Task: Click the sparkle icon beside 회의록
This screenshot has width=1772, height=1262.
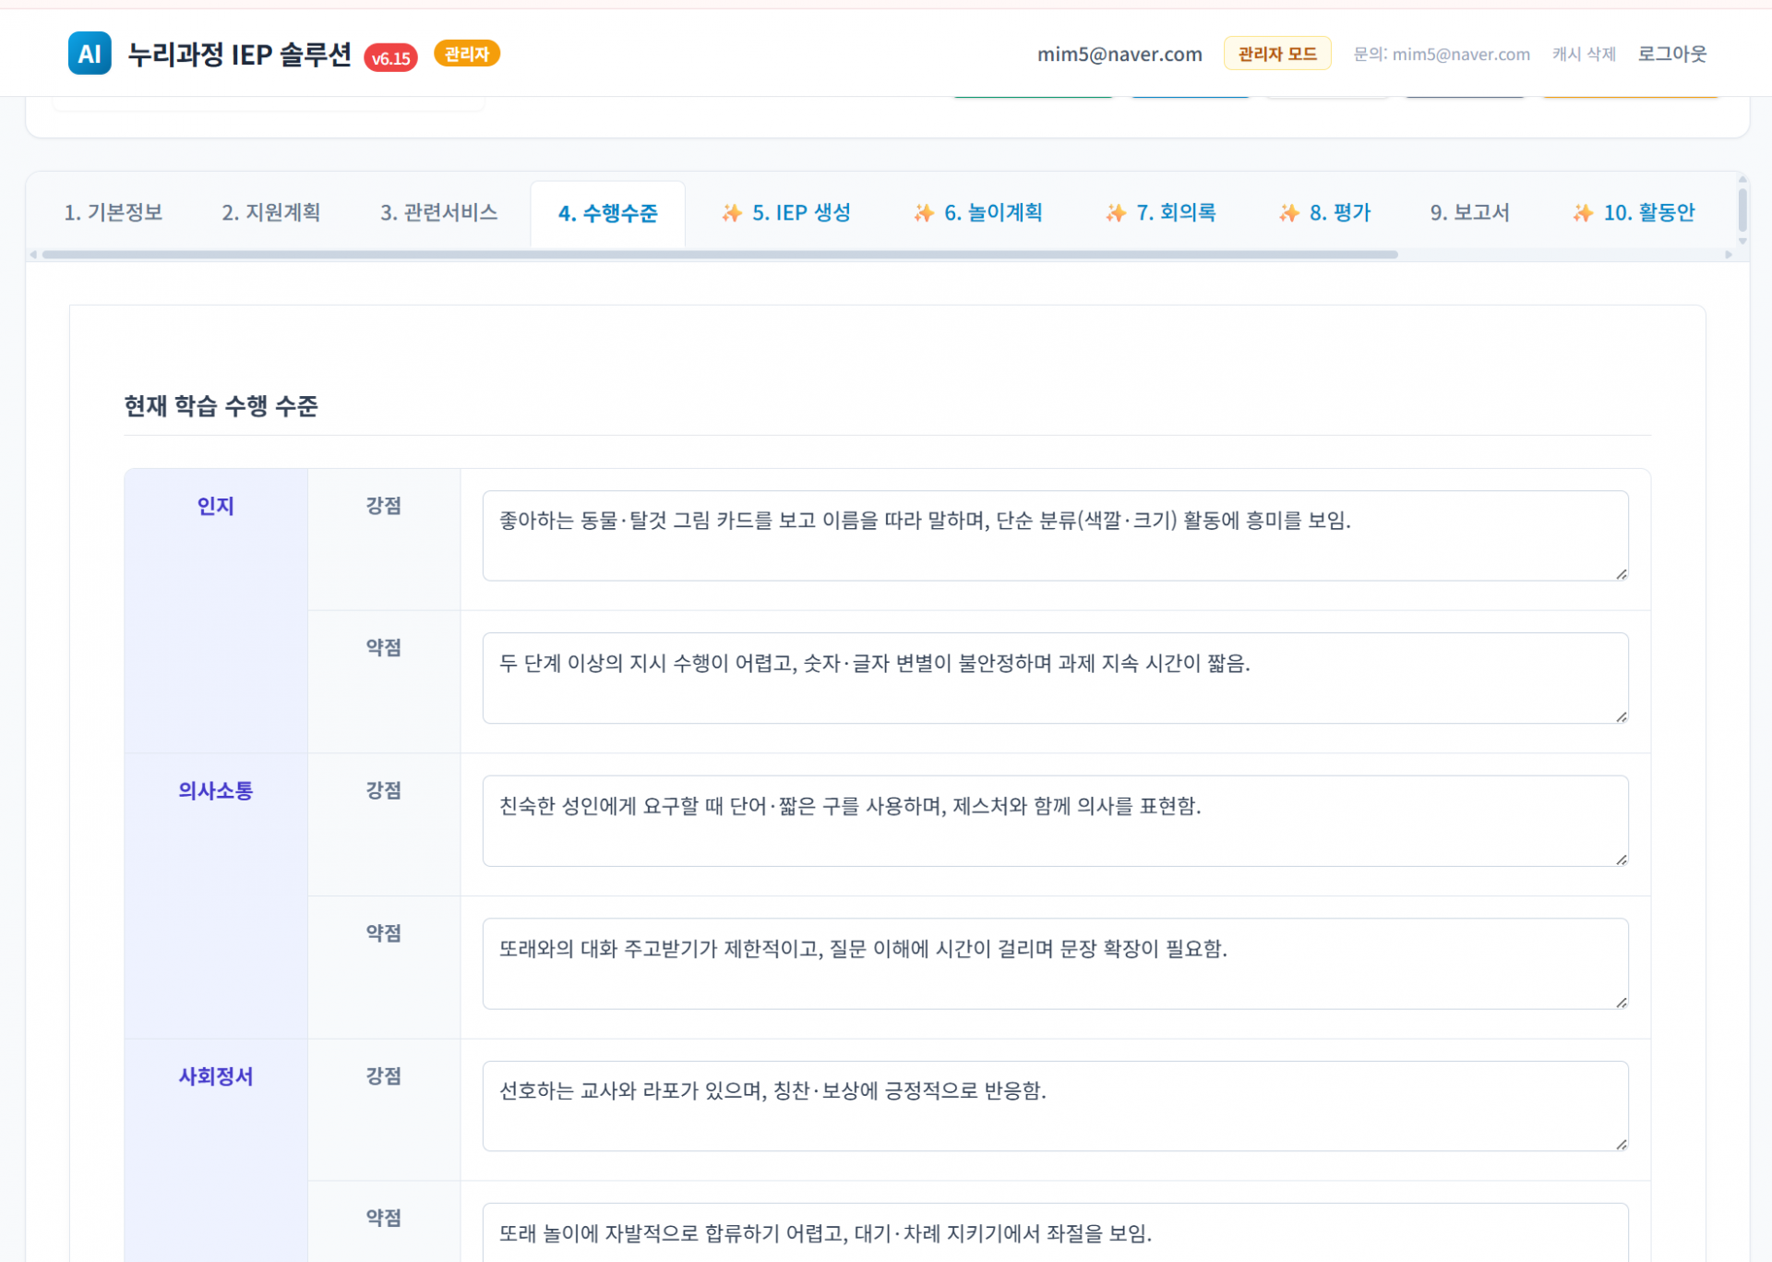Action: [x=1116, y=213]
